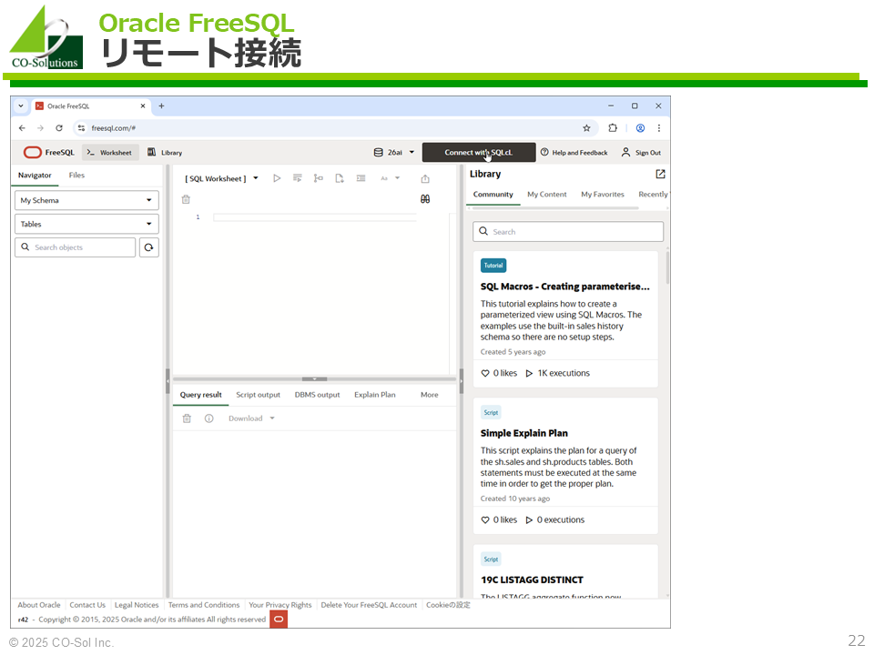
Task: Click the Run Script icon
Action: click(298, 178)
